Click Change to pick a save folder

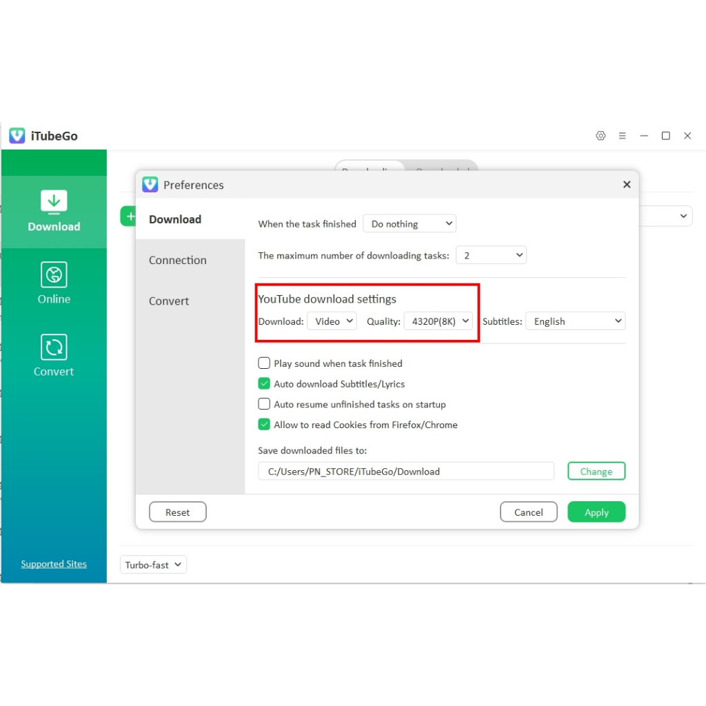coord(596,471)
